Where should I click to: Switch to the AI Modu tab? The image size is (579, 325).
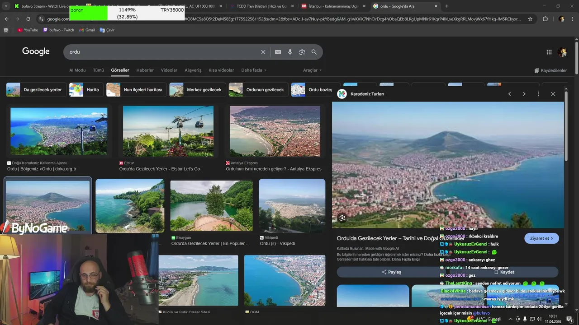point(77,70)
